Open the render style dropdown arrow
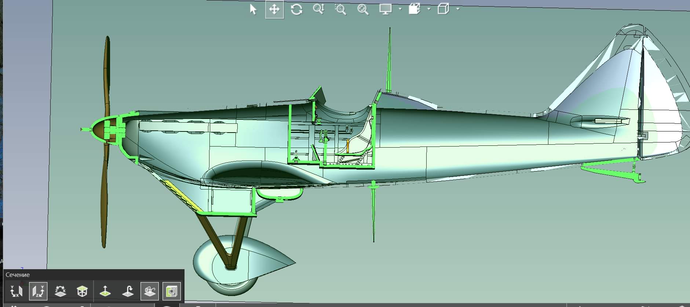This screenshot has width=690, height=307. pos(457,8)
